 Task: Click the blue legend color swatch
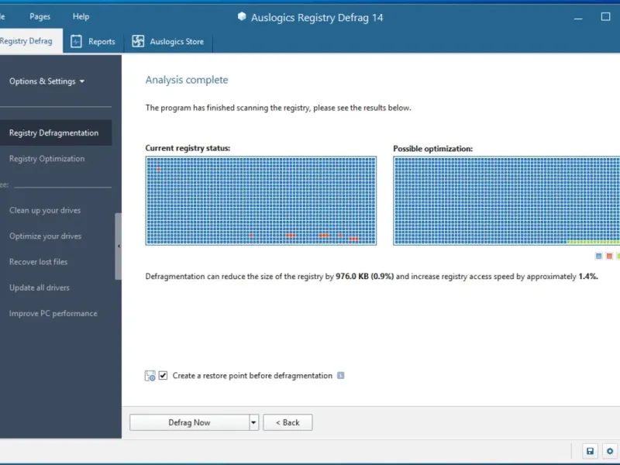(x=598, y=255)
